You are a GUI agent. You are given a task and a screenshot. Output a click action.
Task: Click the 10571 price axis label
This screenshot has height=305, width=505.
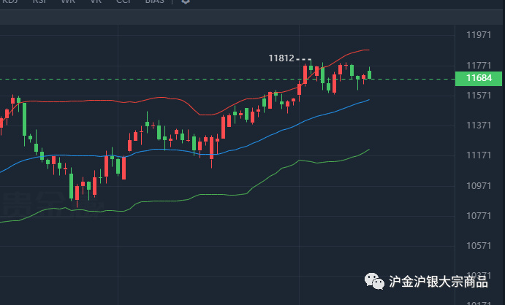[479, 246]
